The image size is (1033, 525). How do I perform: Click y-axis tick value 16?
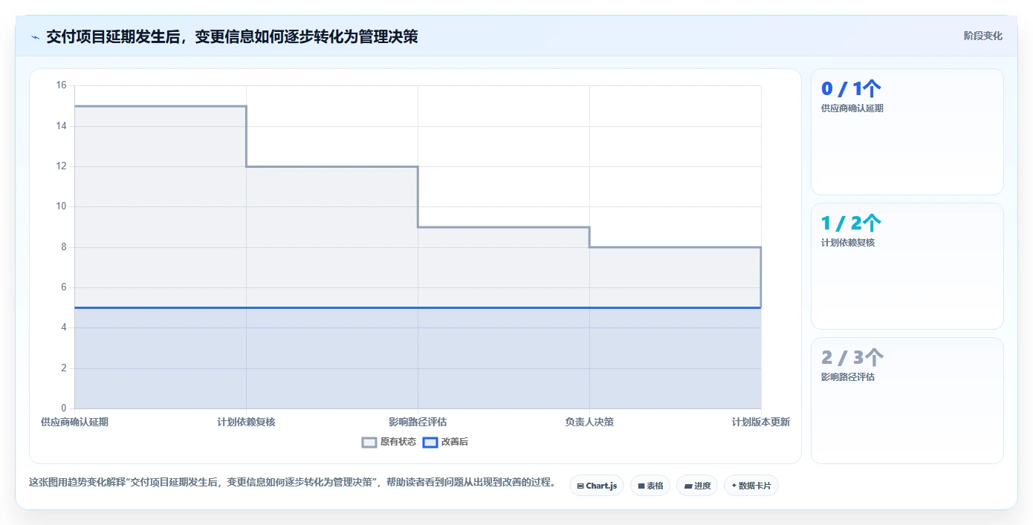tap(61, 85)
